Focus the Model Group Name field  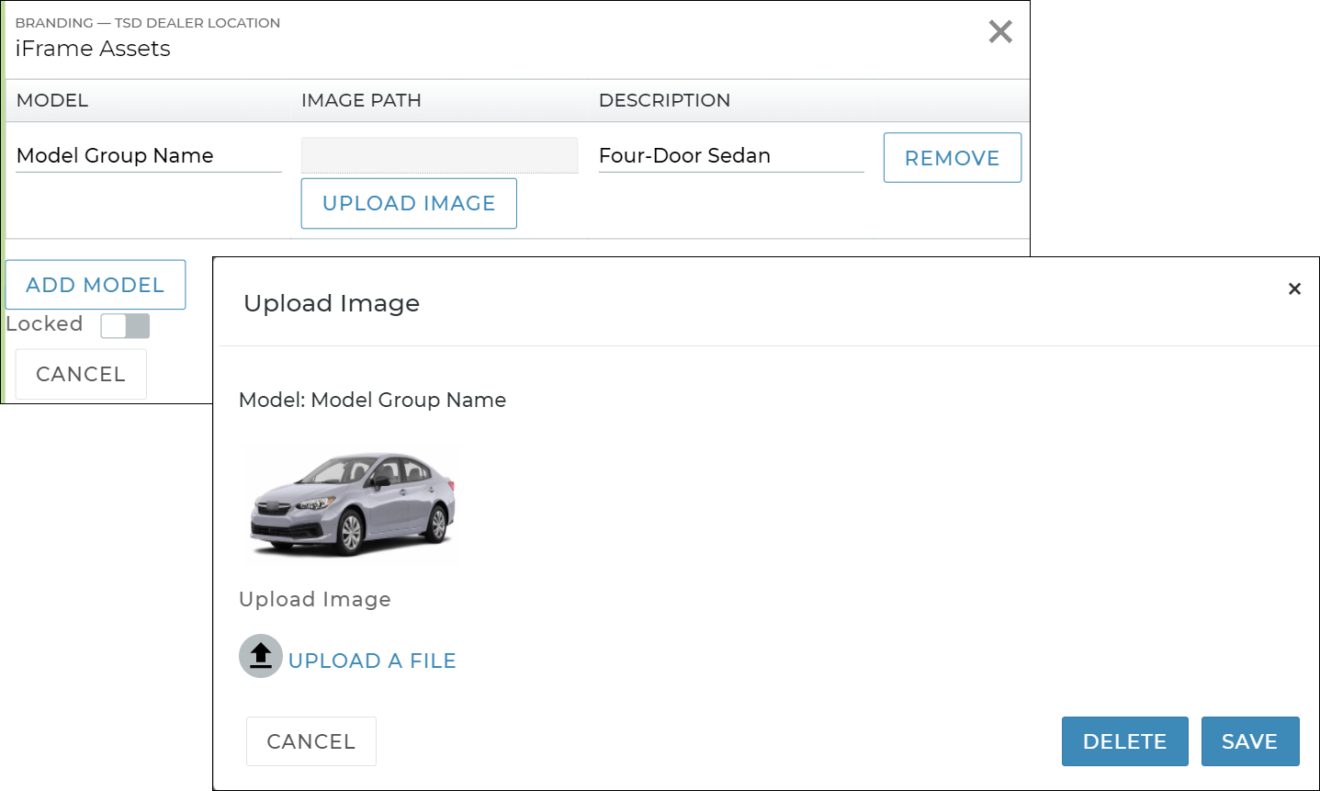(149, 156)
